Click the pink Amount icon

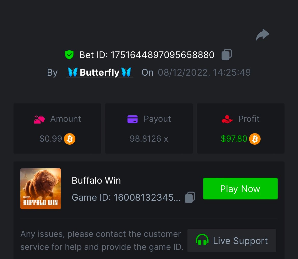click(39, 119)
